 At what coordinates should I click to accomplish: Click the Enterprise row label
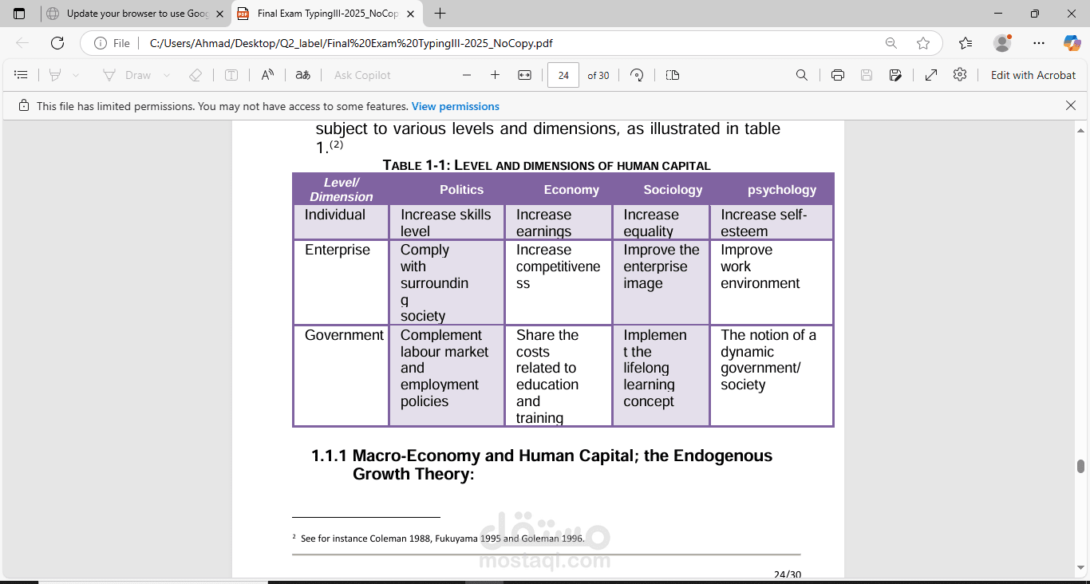tap(338, 250)
